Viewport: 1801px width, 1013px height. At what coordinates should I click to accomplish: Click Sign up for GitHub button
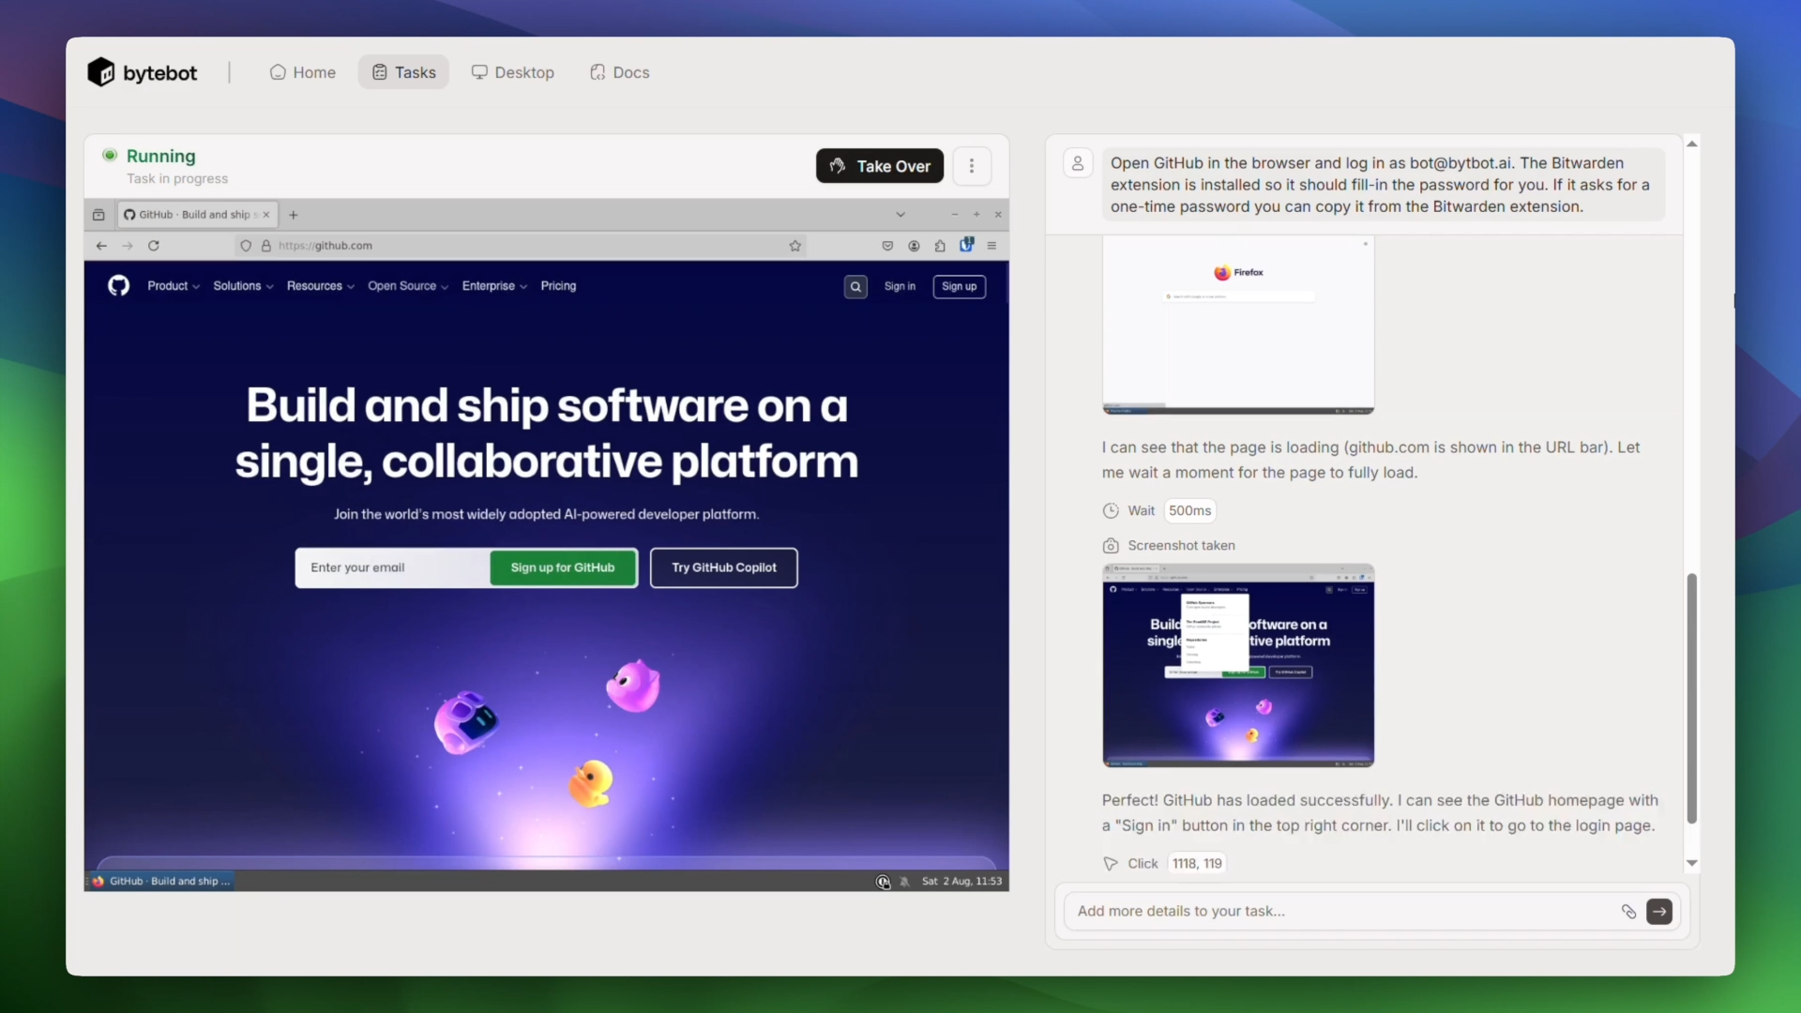pyautogui.click(x=563, y=568)
